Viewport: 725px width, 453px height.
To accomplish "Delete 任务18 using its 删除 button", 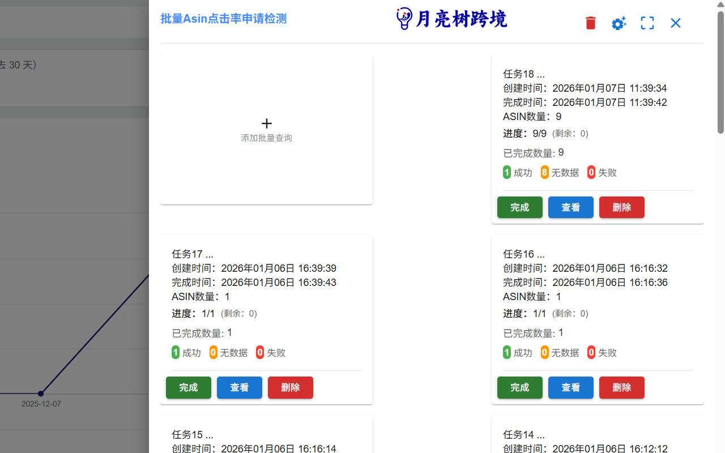I will pos(621,207).
